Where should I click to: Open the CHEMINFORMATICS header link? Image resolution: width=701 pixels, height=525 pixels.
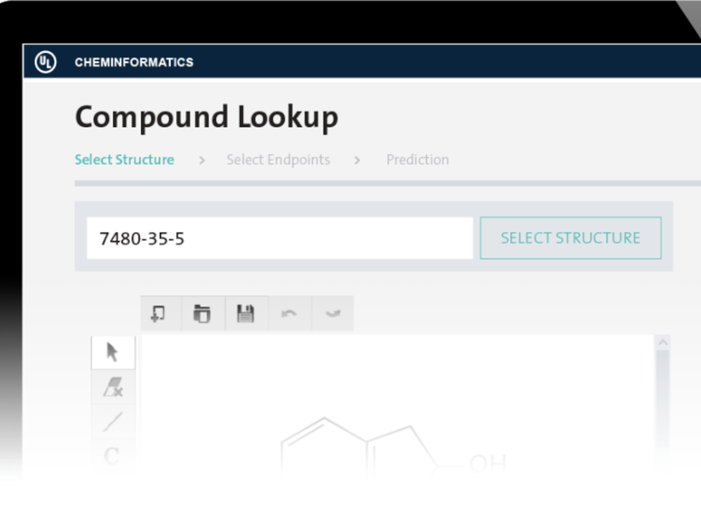tap(134, 62)
